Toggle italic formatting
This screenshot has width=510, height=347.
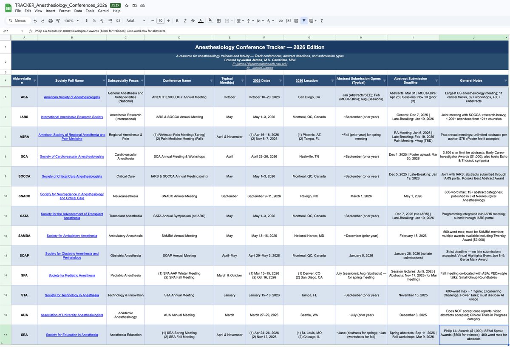185,20
